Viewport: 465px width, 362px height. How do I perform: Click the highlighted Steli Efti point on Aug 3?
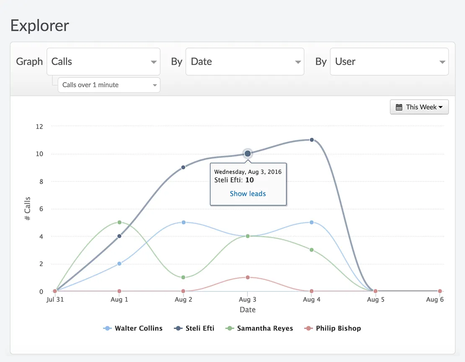point(248,153)
